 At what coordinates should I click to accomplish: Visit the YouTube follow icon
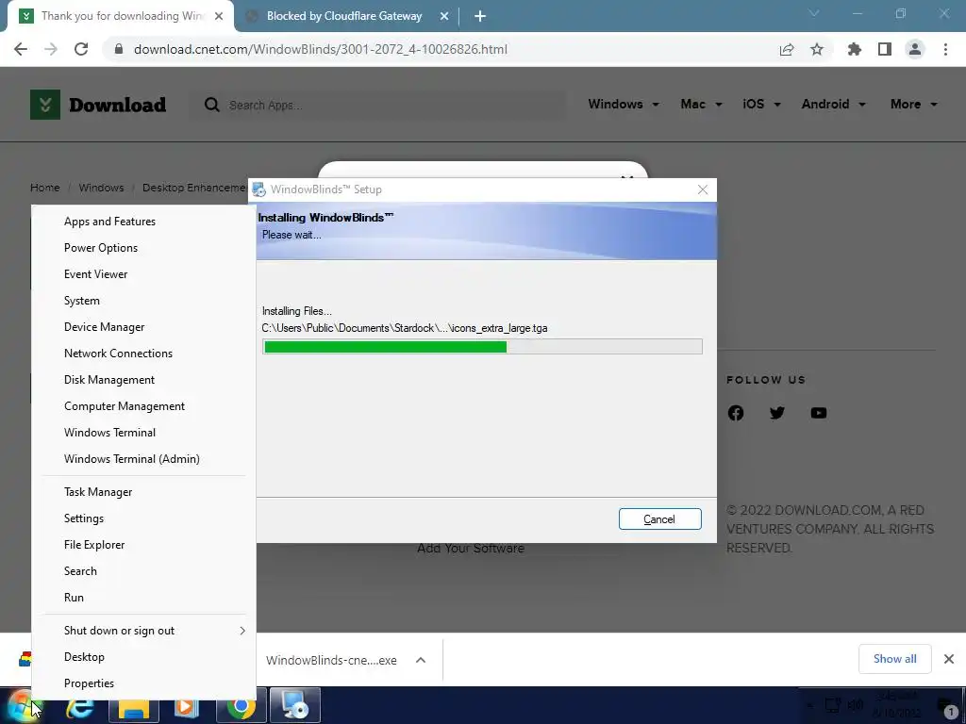(x=819, y=413)
